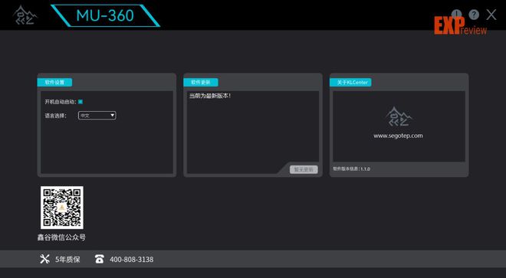
Task: Click the wrench warranty icon
Action: coord(44,259)
